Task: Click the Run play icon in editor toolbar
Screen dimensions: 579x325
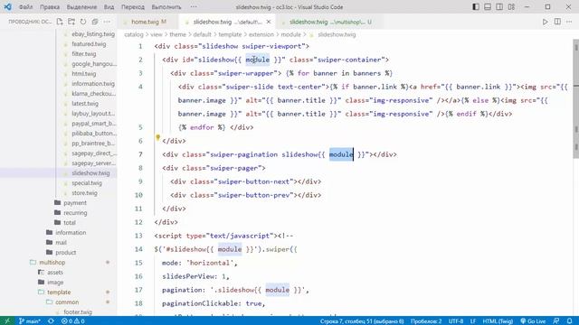Action: 545,22
